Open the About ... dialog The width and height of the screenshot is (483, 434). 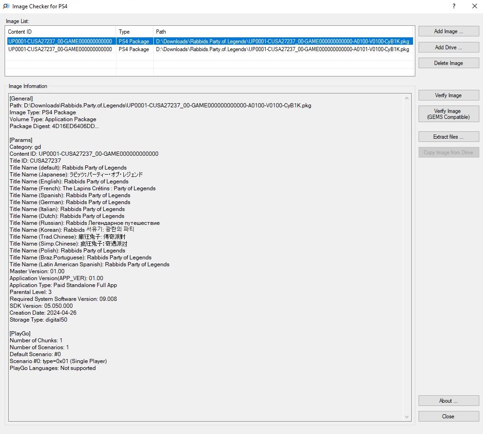[x=448, y=401]
